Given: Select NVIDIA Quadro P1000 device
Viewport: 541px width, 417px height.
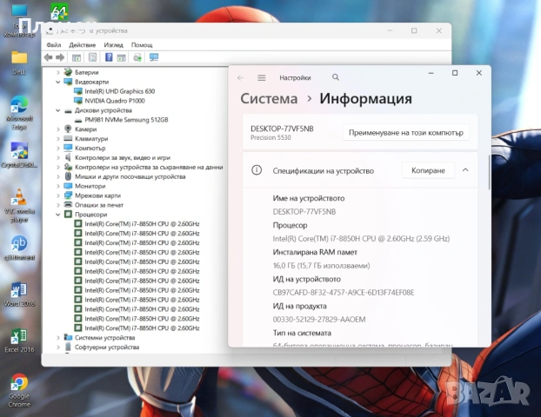Looking at the screenshot, I should point(115,101).
